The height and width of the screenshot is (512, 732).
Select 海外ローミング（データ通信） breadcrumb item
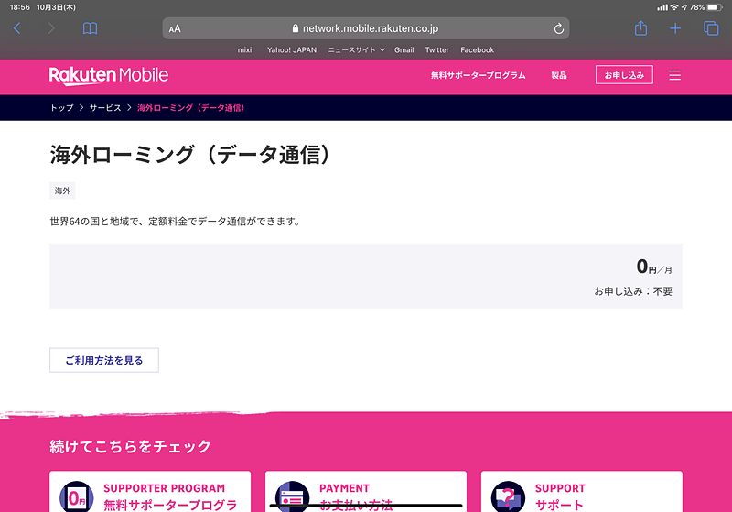[x=191, y=108]
